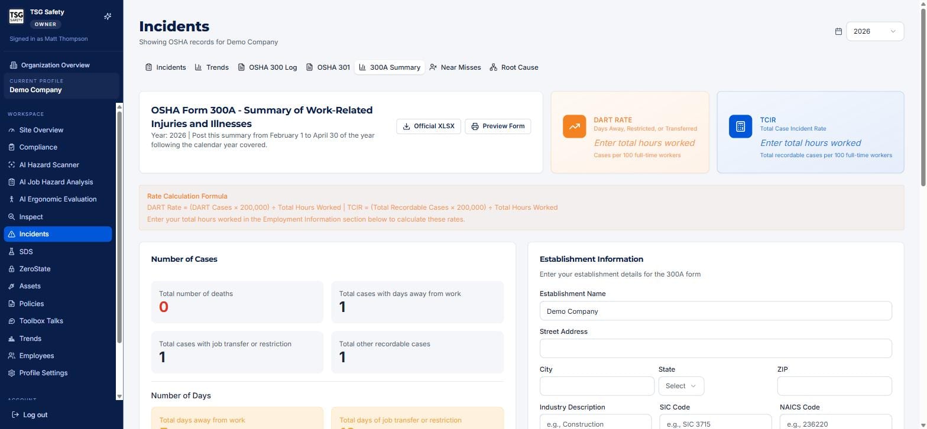This screenshot has width=927, height=429.
Task: Click the NAICS Code field
Action: coord(835,422)
